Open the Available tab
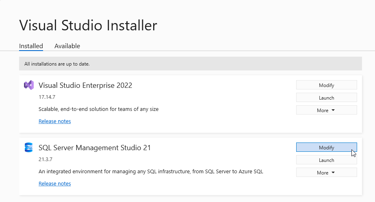This screenshot has width=375, height=202. [67, 46]
